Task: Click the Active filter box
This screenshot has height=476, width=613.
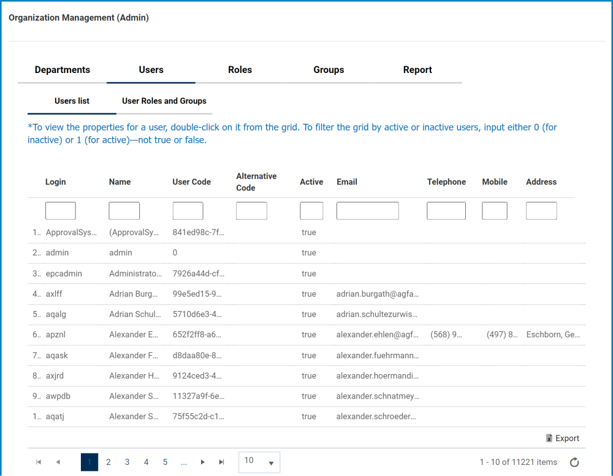Action: pyautogui.click(x=311, y=211)
